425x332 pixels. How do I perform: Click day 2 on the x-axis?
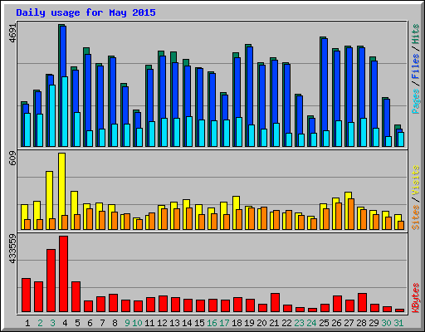click(x=40, y=323)
